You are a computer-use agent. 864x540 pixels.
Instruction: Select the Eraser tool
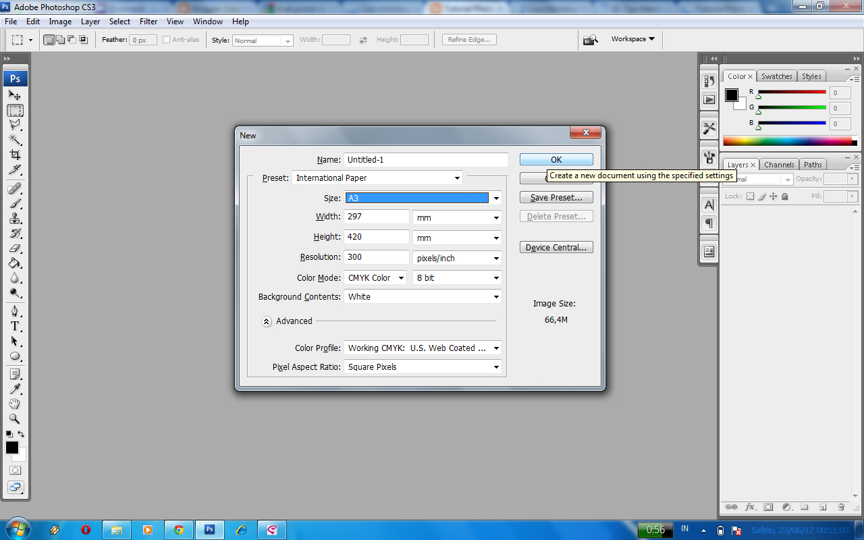(x=15, y=248)
